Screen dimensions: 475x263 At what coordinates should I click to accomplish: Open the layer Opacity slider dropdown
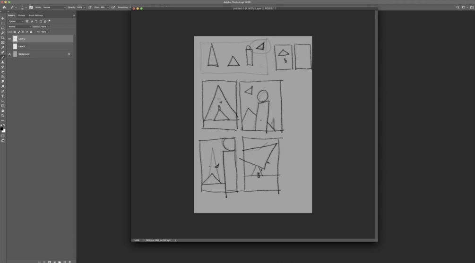pyautogui.click(x=49, y=26)
